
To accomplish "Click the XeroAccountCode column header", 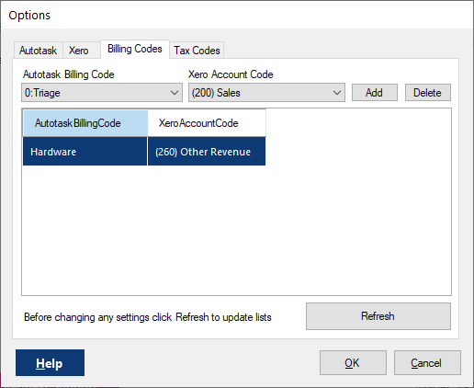I will [x=207, y=123].
